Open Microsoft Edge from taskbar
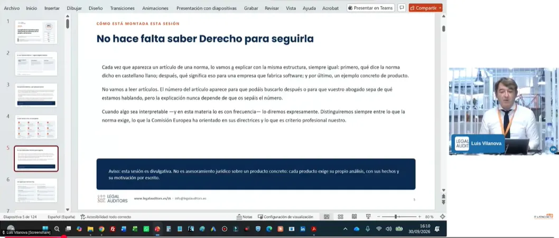 [x=269, y=229]
